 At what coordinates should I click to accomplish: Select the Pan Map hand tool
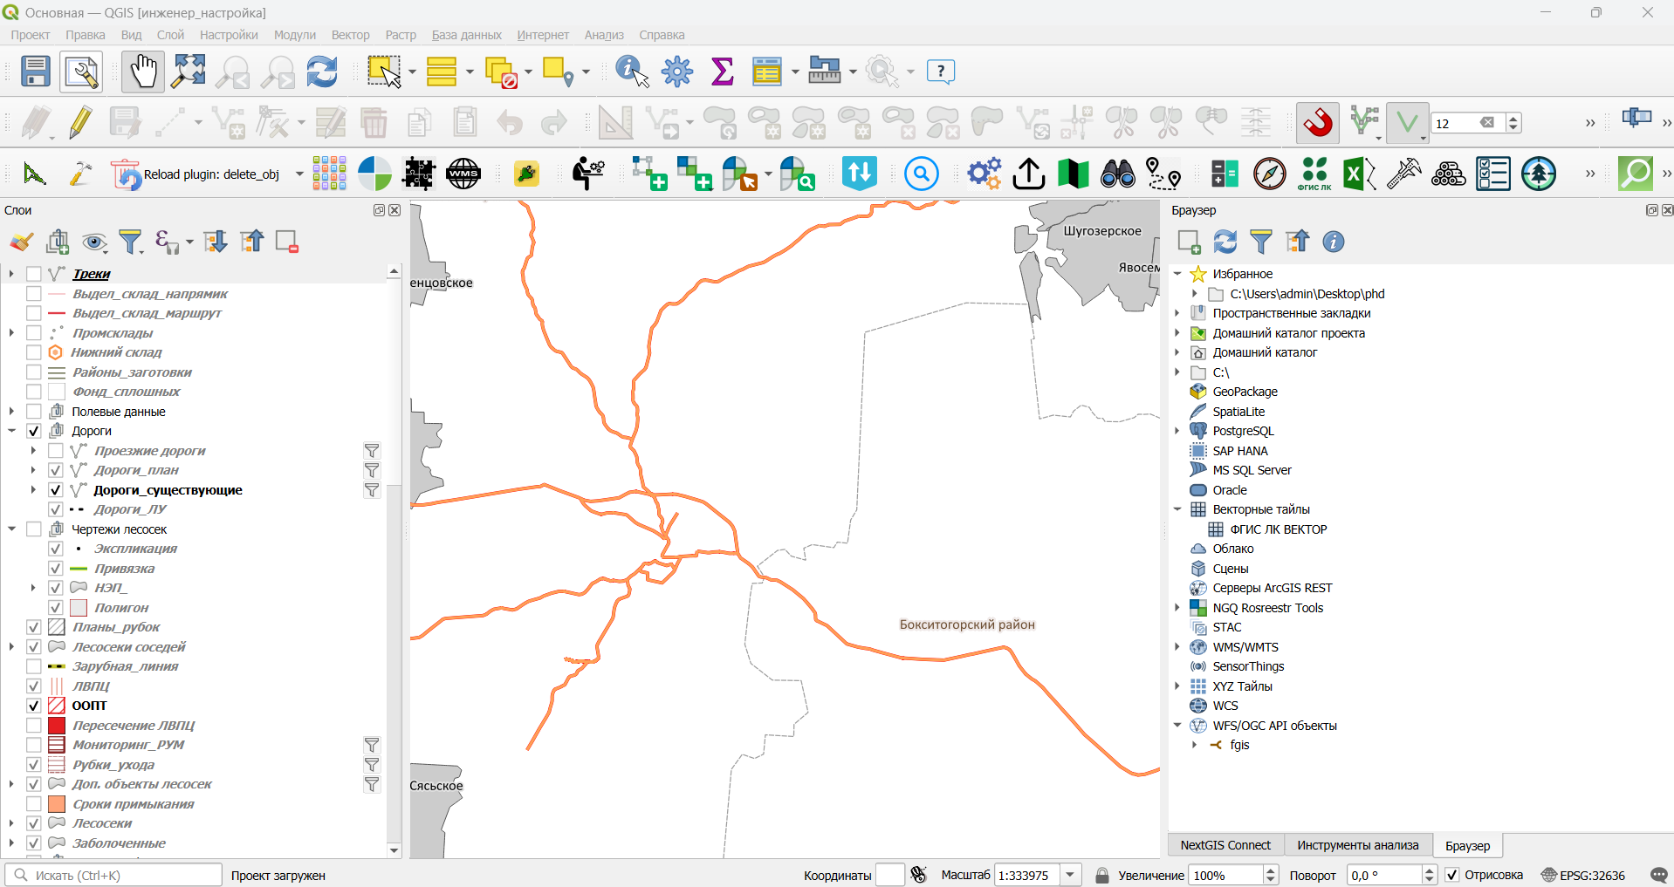[143, 72]
